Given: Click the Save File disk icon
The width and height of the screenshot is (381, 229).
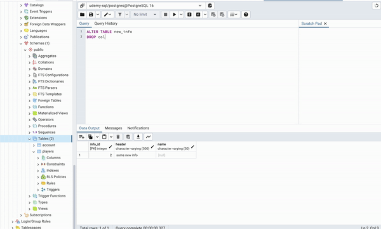Looking at the screenshot, I should click(91, 15).
